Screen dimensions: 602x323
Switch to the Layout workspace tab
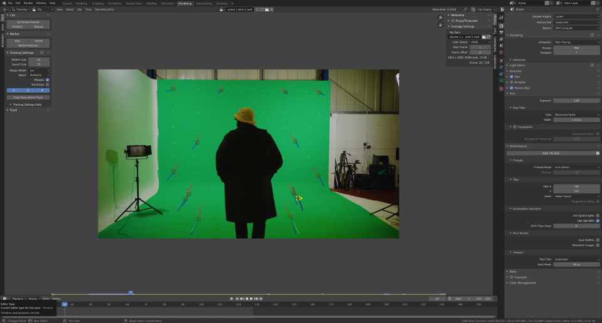[67, 4]
